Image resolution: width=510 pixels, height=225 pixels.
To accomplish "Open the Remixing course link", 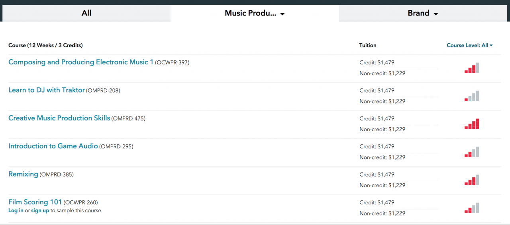I will click(23, 174).
